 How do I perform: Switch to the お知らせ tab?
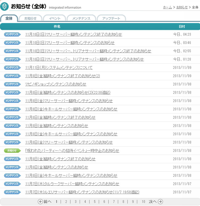pyautogui.click(x=30, y=18)
